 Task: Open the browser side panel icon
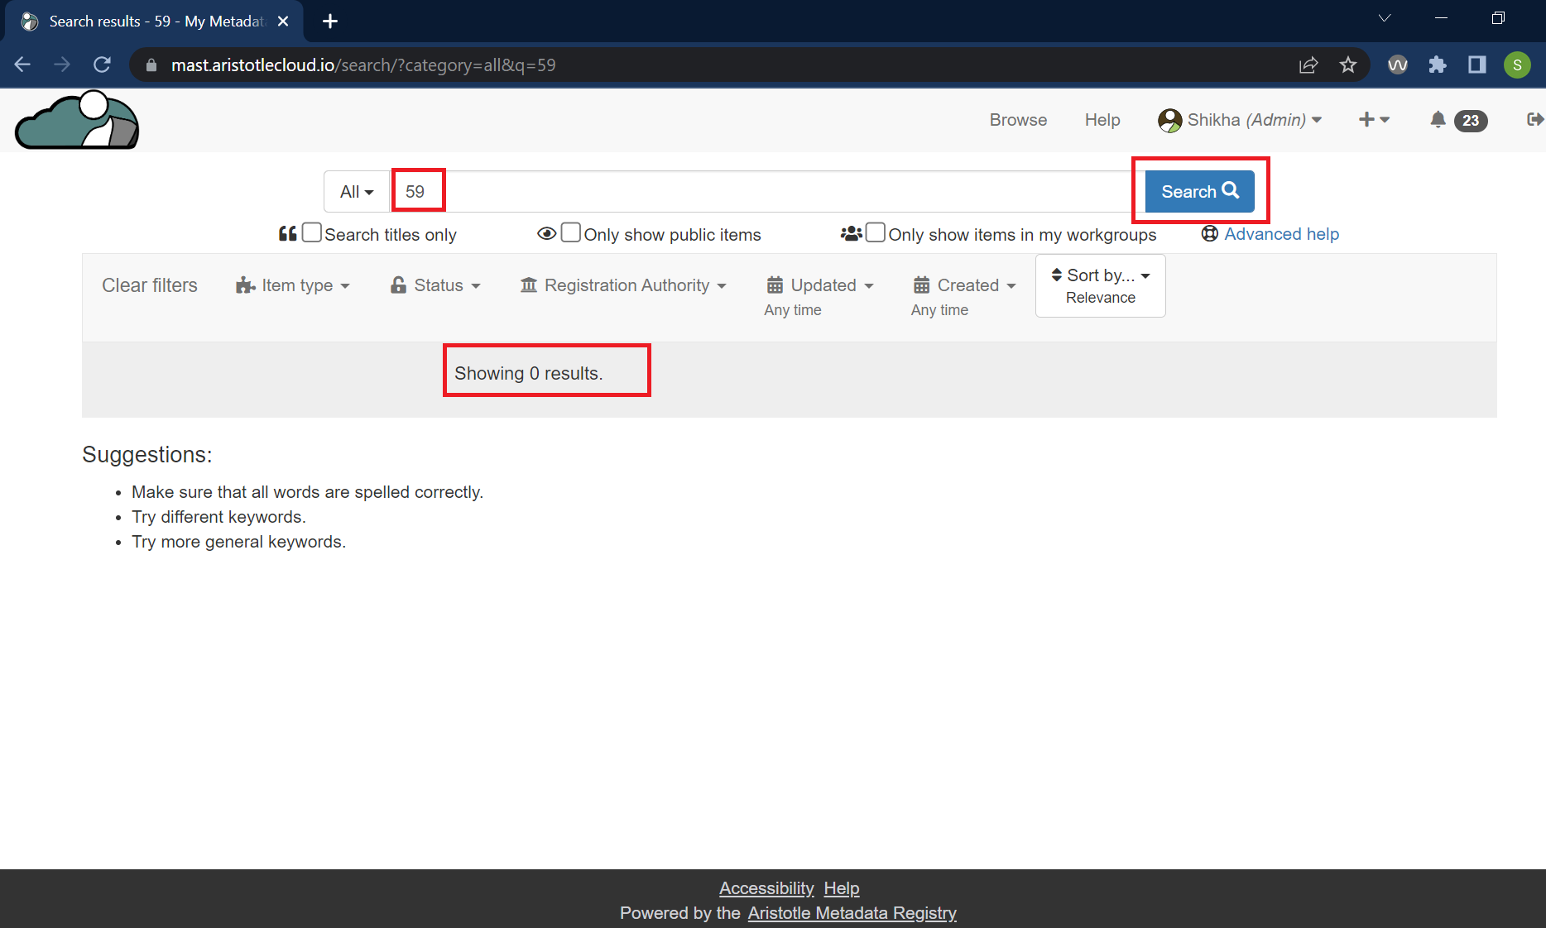tap(1477, 65)
